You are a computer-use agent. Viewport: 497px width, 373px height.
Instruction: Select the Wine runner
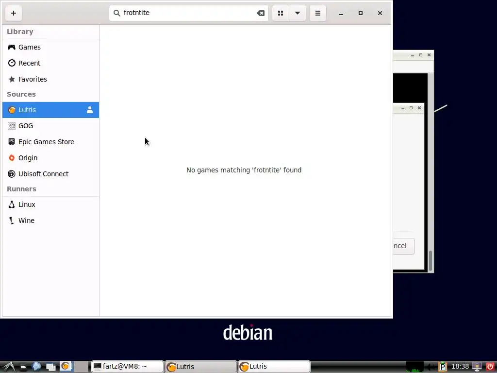click(x=50, y=220)
